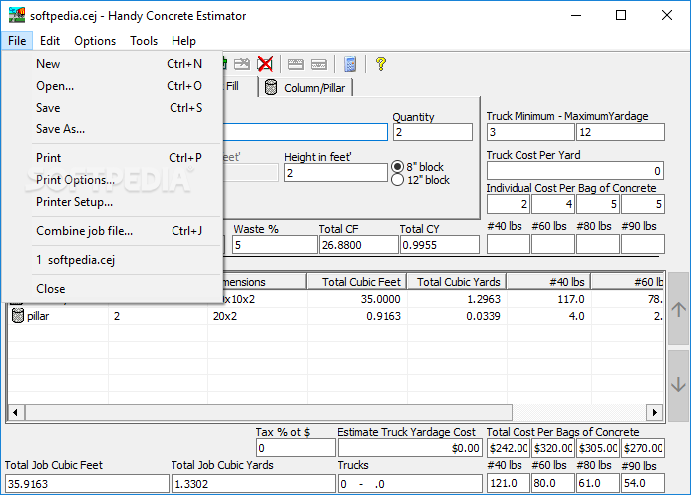Click the 54.0 bags total field
The height and width of the screenshot is (495, 691).
[642, 483]
